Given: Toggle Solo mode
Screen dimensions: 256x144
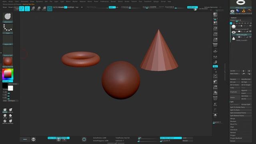Looking at the screenshot, I should [215, 116].
